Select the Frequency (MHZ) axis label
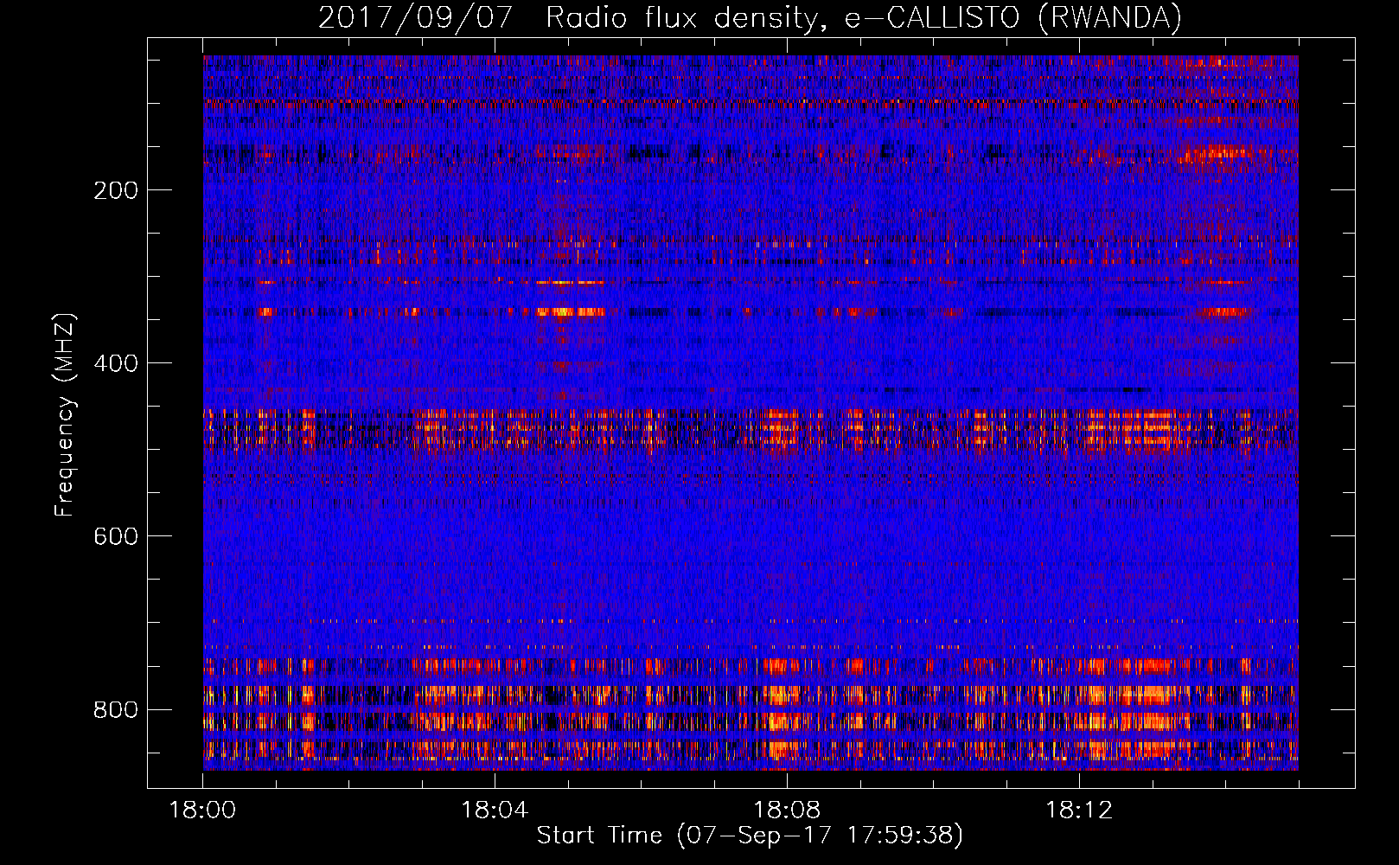The image size is (1399, 865). pos(65,415)
